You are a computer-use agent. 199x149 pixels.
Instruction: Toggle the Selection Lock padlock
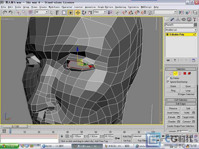62,136
